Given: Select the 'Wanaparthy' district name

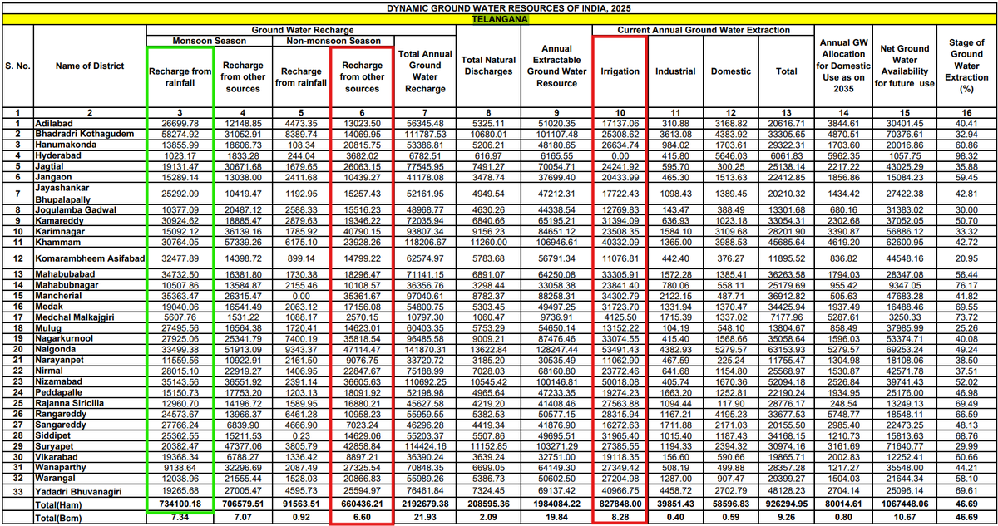Looking at the screenshot, I should click(62, 469).
